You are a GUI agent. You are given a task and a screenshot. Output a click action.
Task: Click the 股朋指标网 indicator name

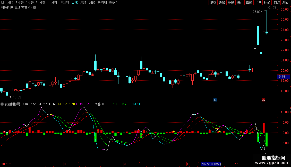tap(12, 104)
